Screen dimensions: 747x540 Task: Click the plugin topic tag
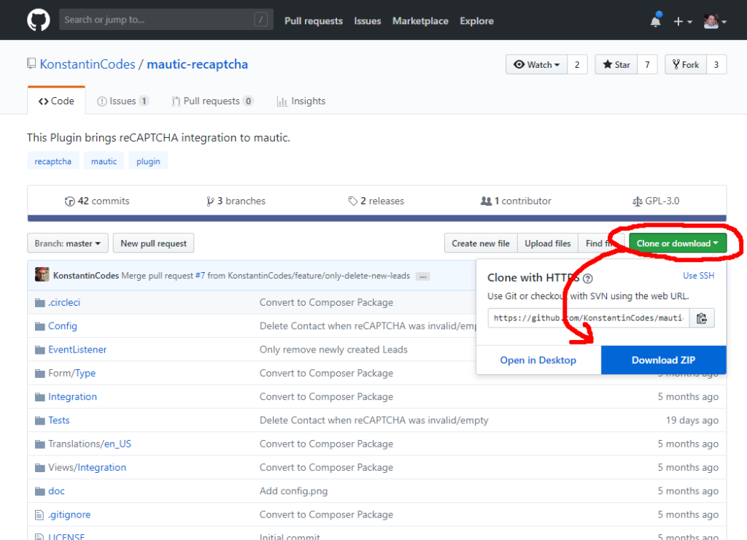coord(148,161)
